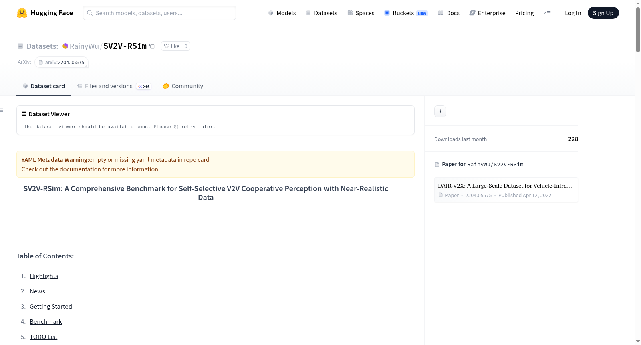This screenshot has height=345, width=641.
Task: Click the Enterprise icon in navigation
Action: (472, 13)
